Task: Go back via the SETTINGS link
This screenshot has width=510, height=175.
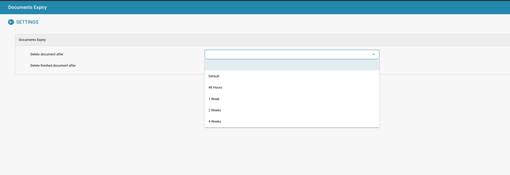Action: click(27, 22)
